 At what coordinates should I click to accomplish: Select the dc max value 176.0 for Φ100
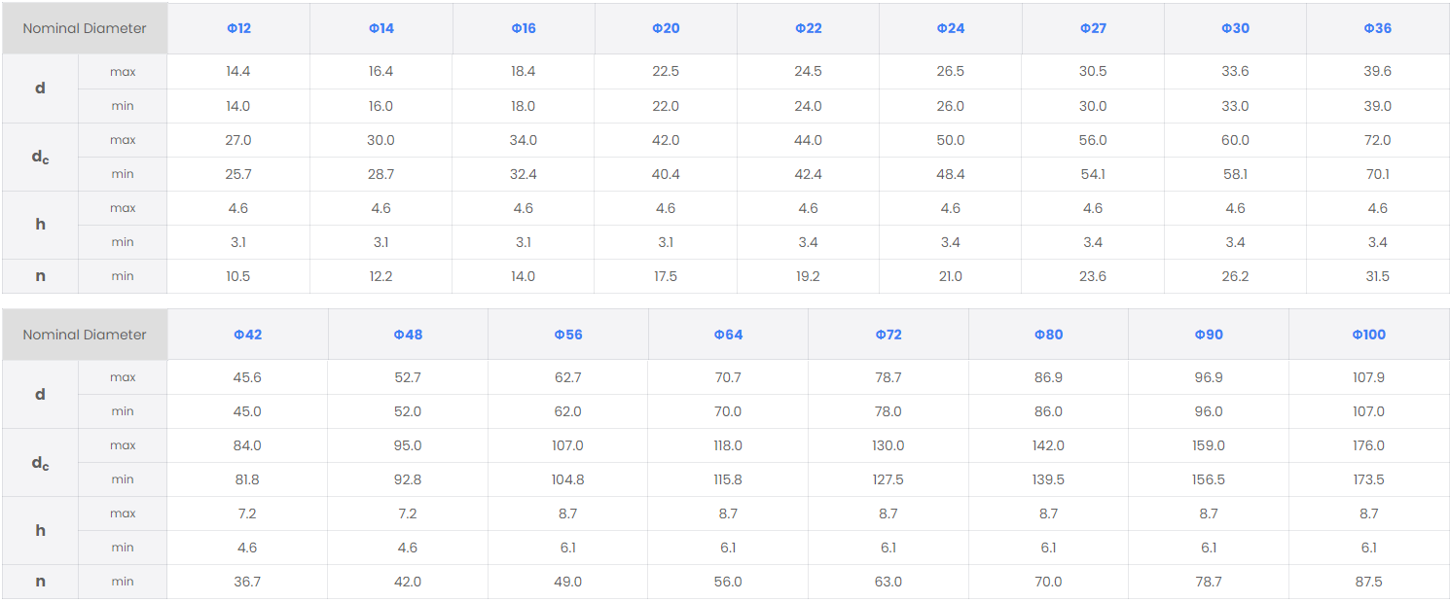[1368, 446]
